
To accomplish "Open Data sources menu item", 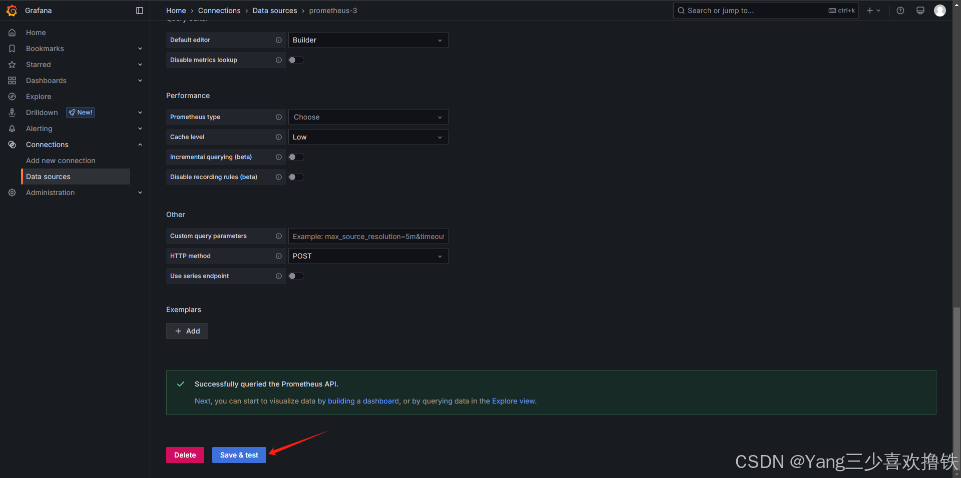I will [76, 176].
